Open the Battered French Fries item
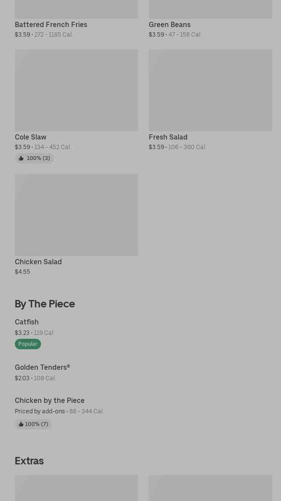The image size is (281, 501). [x=51, y=24]
